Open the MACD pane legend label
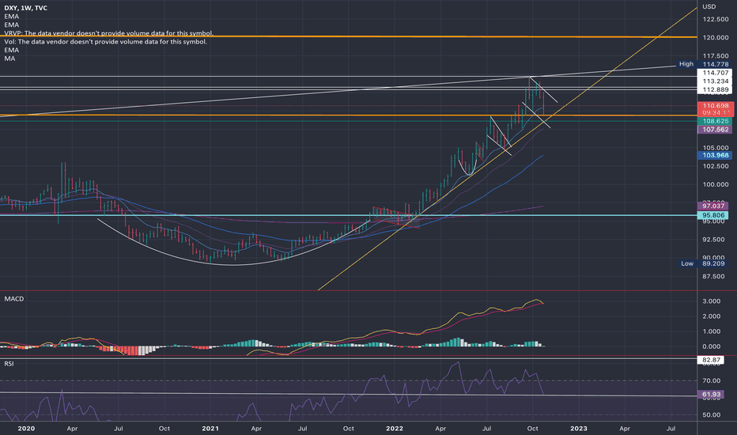Viewport: 737px width, 435px height. pyautogui.click(x=14, y=299)
